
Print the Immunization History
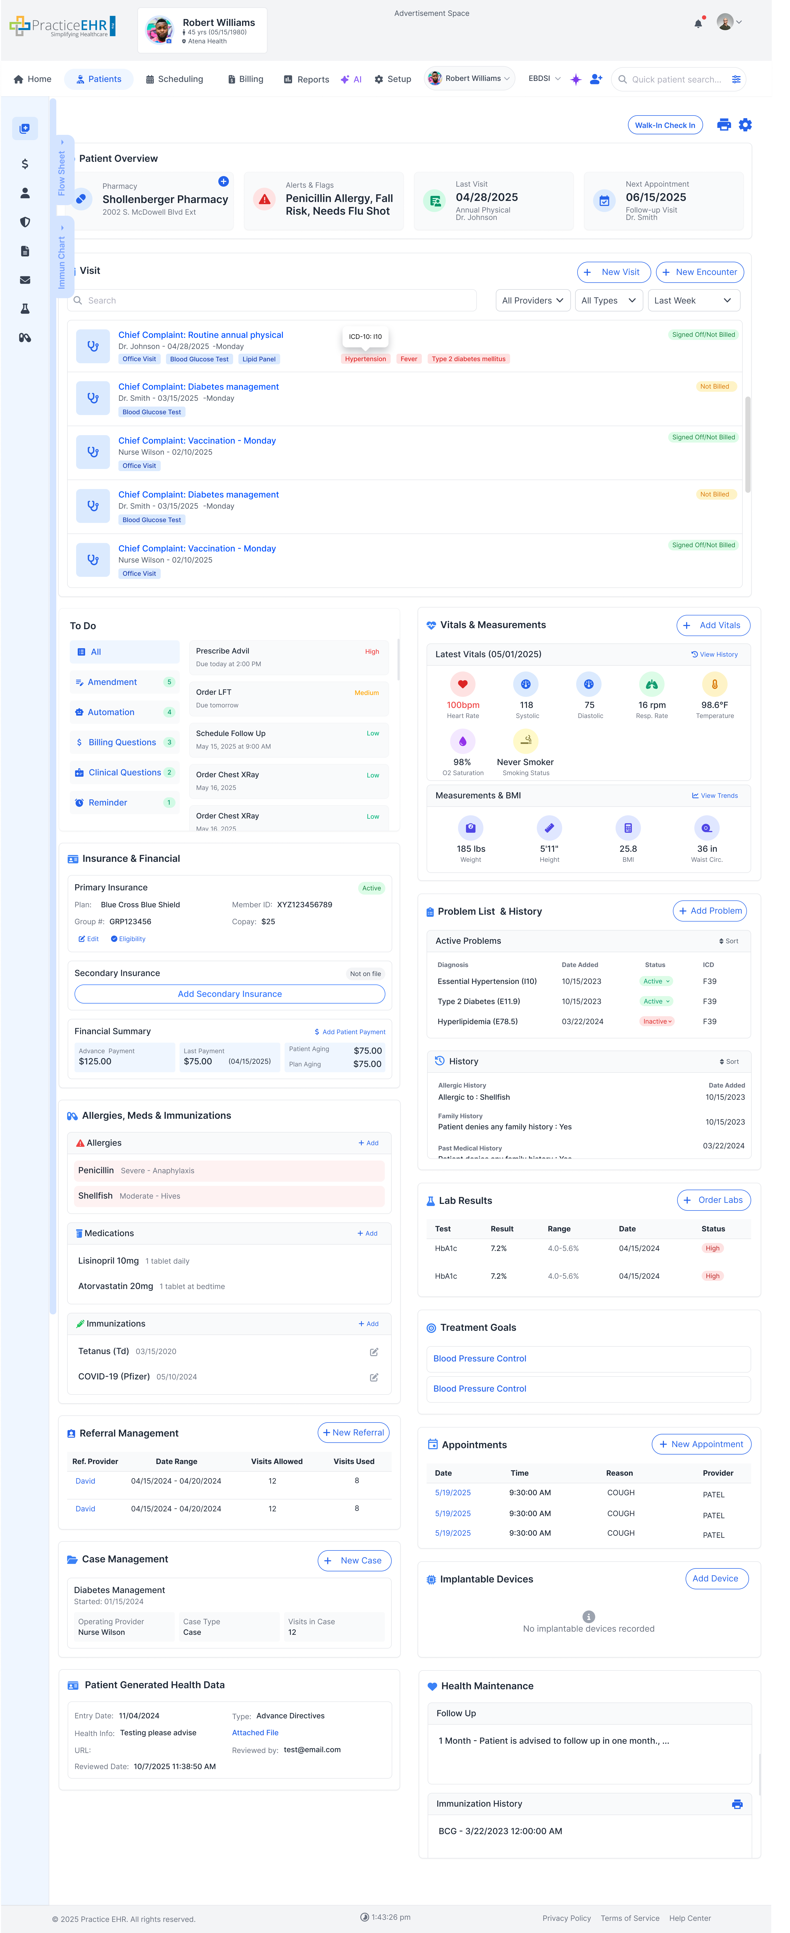(737, 1804)
